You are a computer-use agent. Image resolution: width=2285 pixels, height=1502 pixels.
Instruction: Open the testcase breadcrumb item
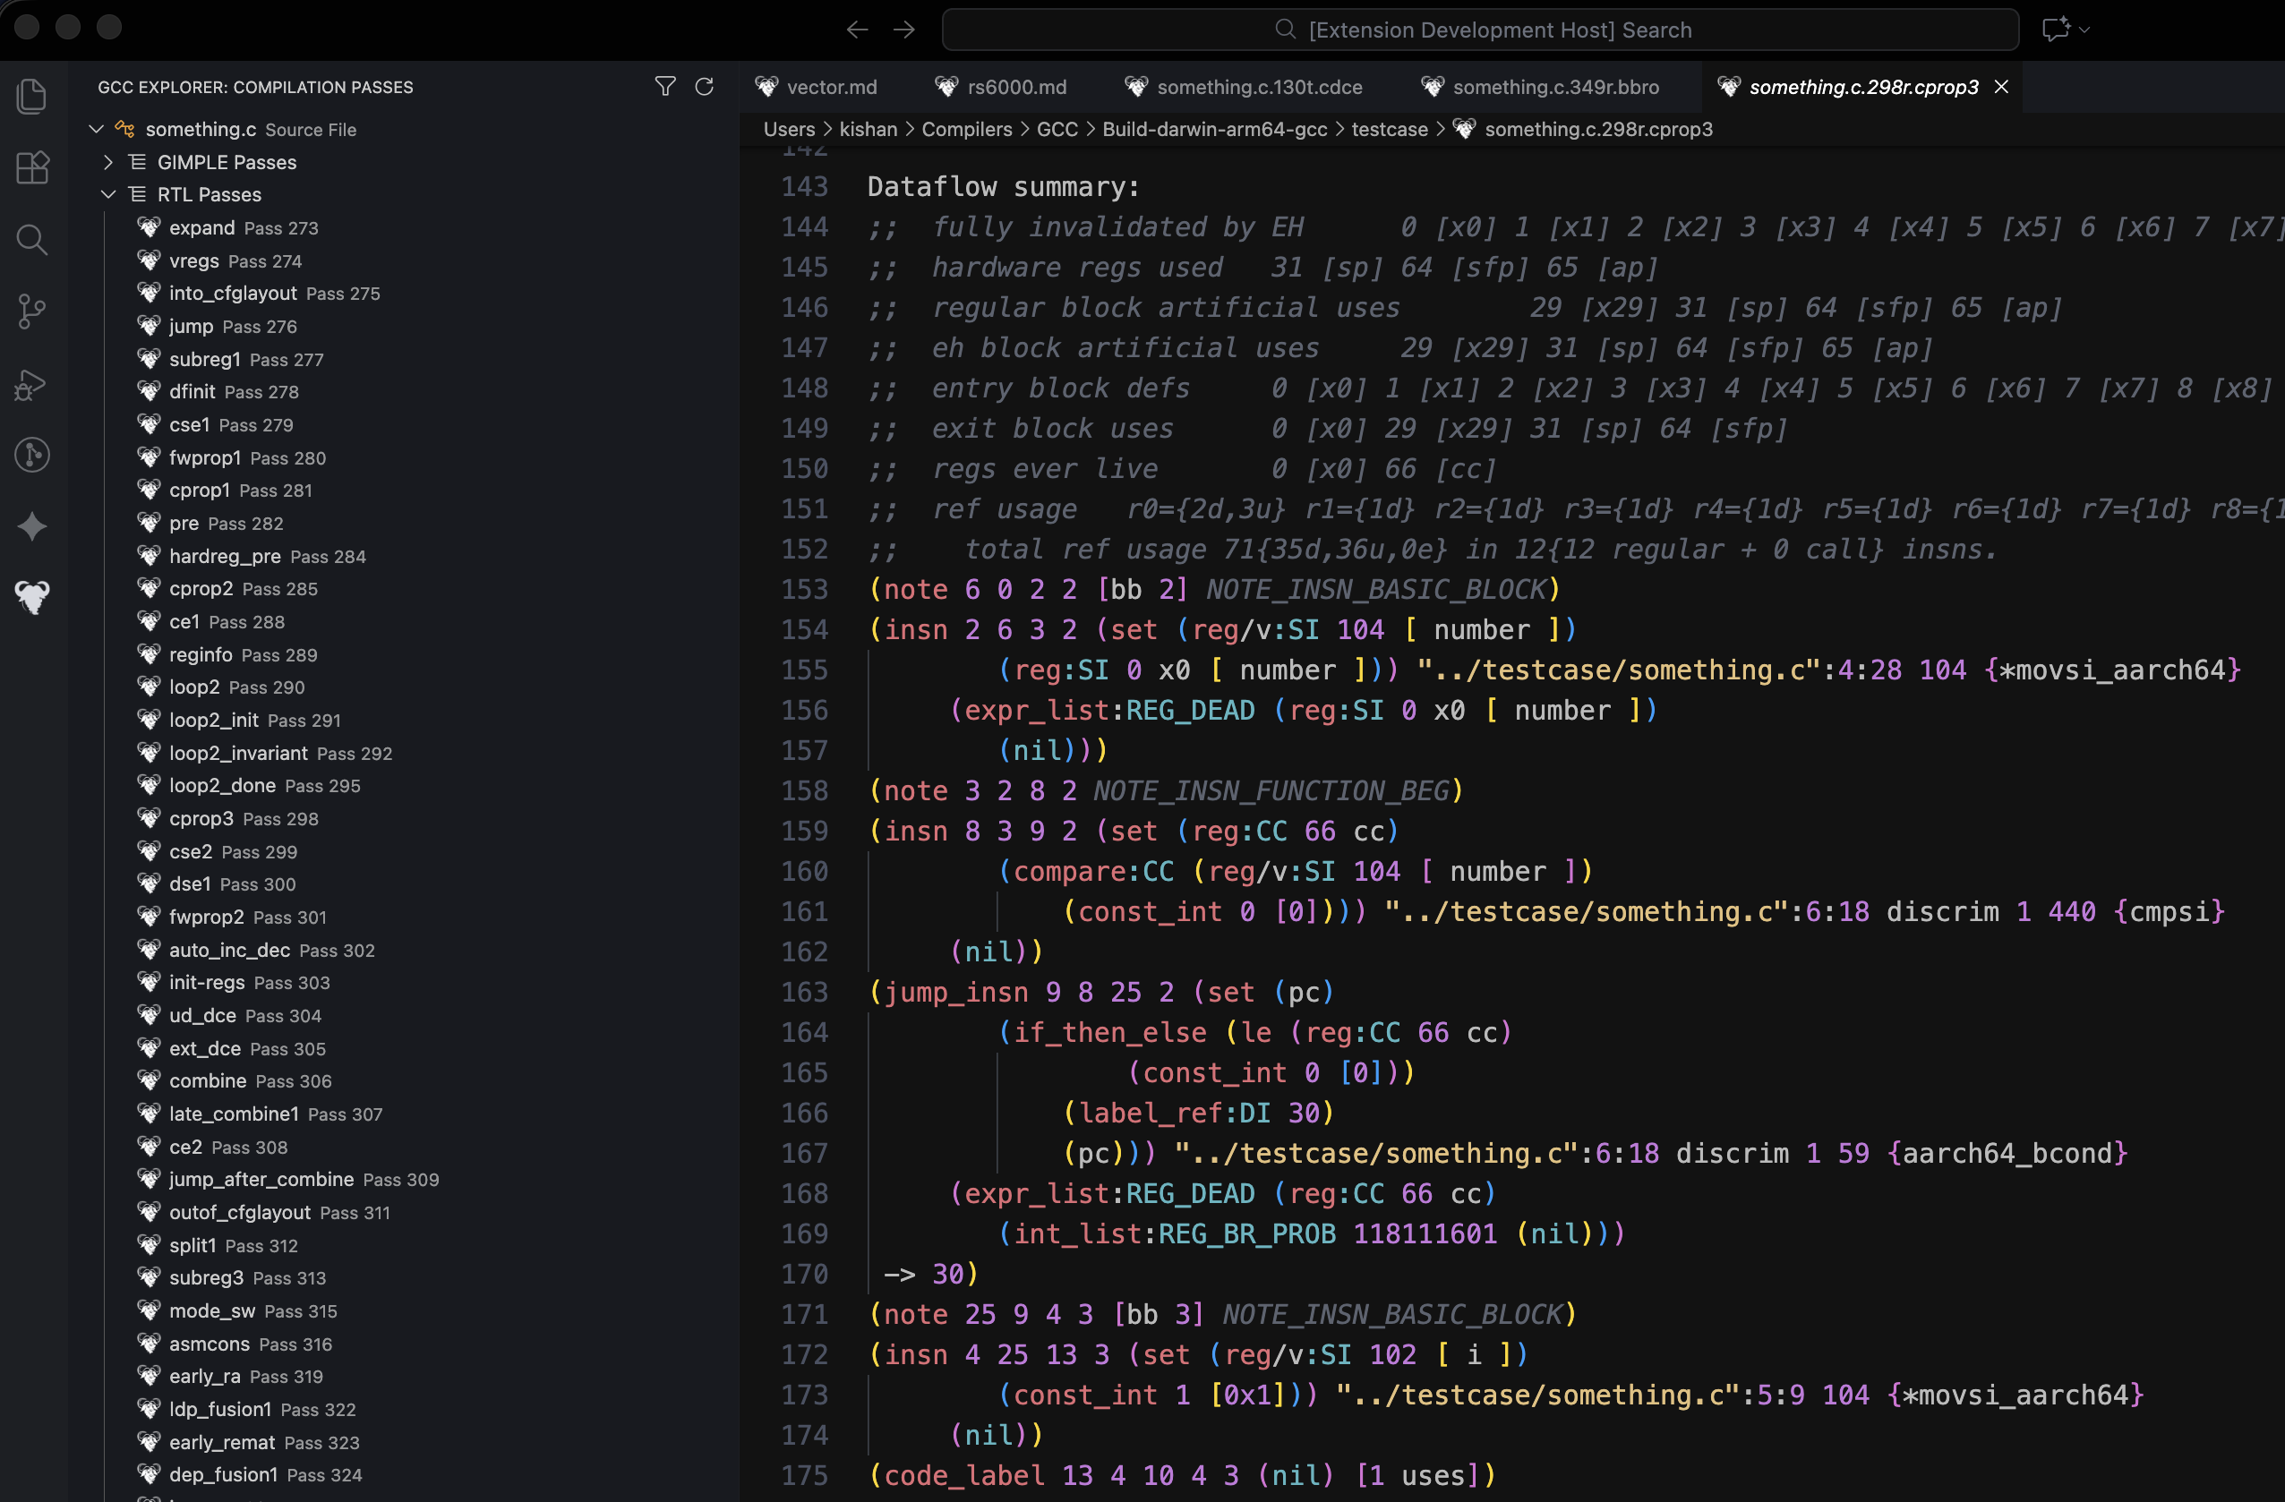coord(1389,129)
